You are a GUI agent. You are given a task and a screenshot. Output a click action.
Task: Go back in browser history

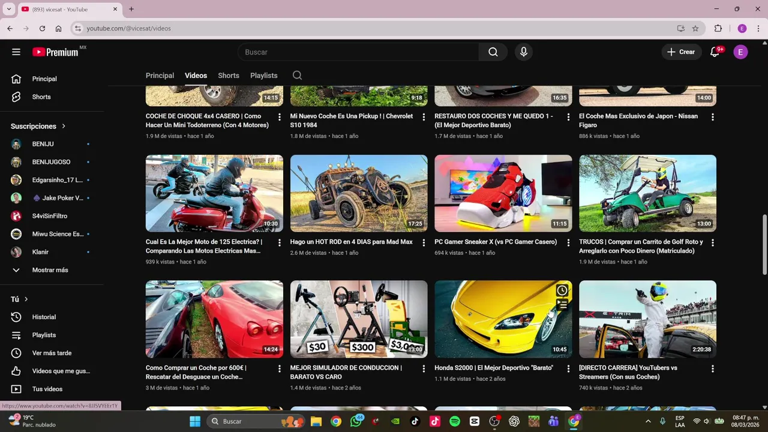(x=10, y=28)
